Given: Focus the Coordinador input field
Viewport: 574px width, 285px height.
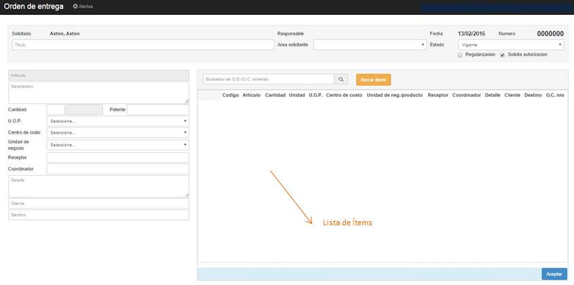Looking at the screenshot, I should tap(117, 169).
